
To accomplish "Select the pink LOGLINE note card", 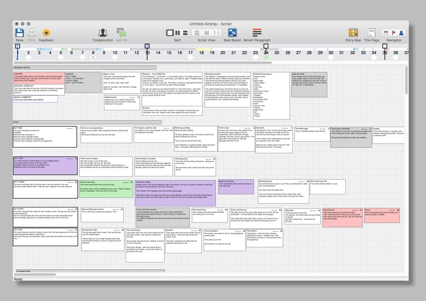I will click(x=39, y=79).
